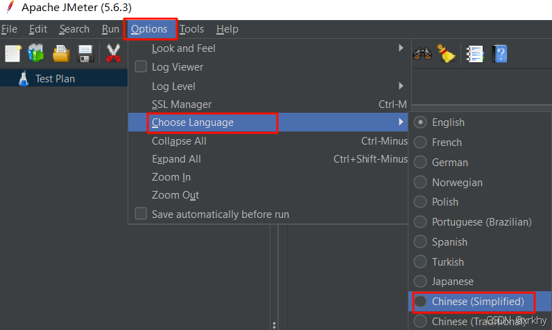
Task: Open the Tools menu
Action: 191,29
